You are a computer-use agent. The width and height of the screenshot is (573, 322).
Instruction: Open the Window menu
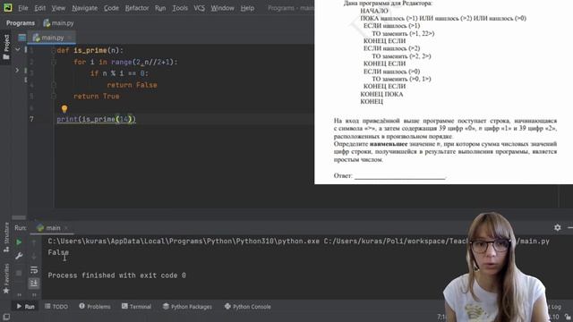222,8
